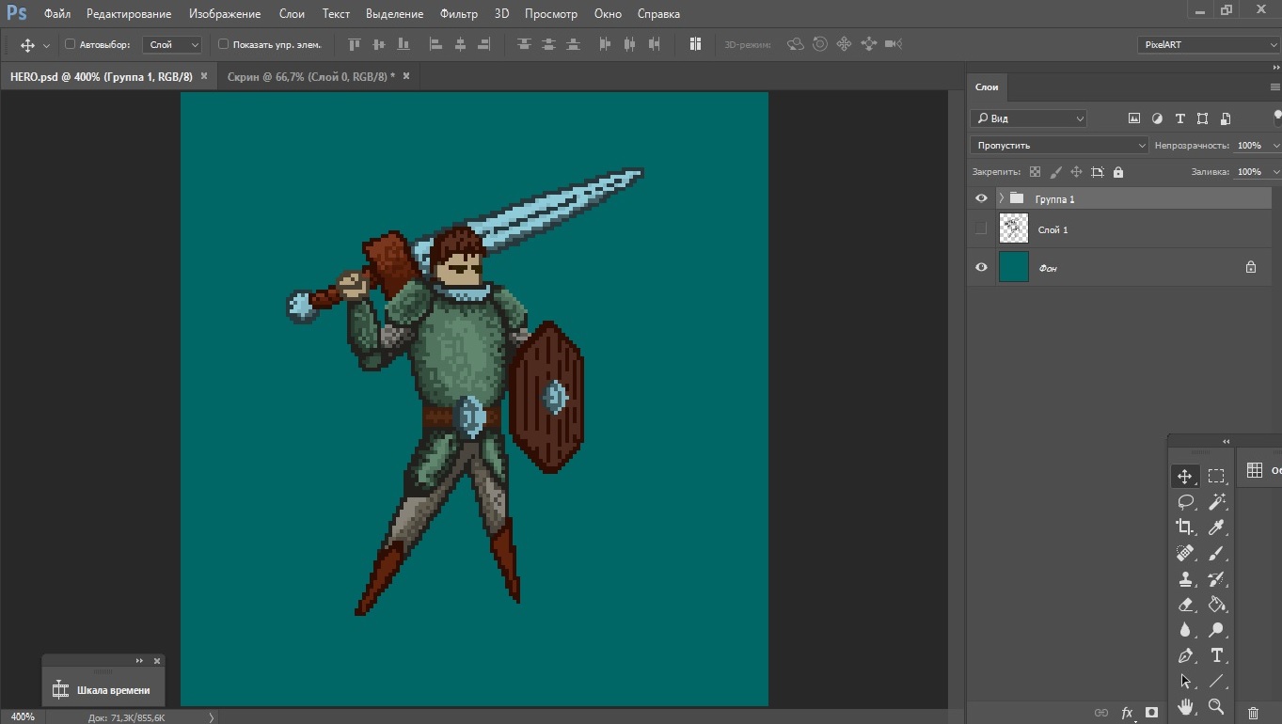Select the Lasso tool

pos(1185,502)
